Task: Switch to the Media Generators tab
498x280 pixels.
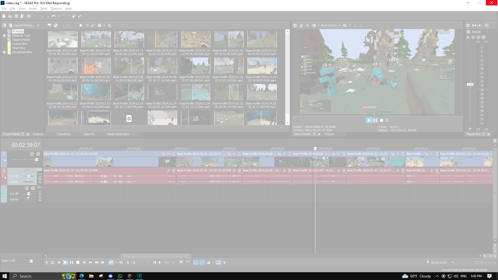Action: (118, 134)
